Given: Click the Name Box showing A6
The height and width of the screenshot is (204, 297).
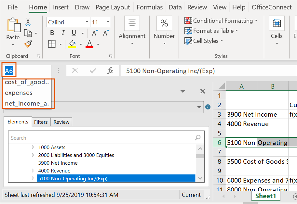Looking at the screenshot, I should coord(27,71).
